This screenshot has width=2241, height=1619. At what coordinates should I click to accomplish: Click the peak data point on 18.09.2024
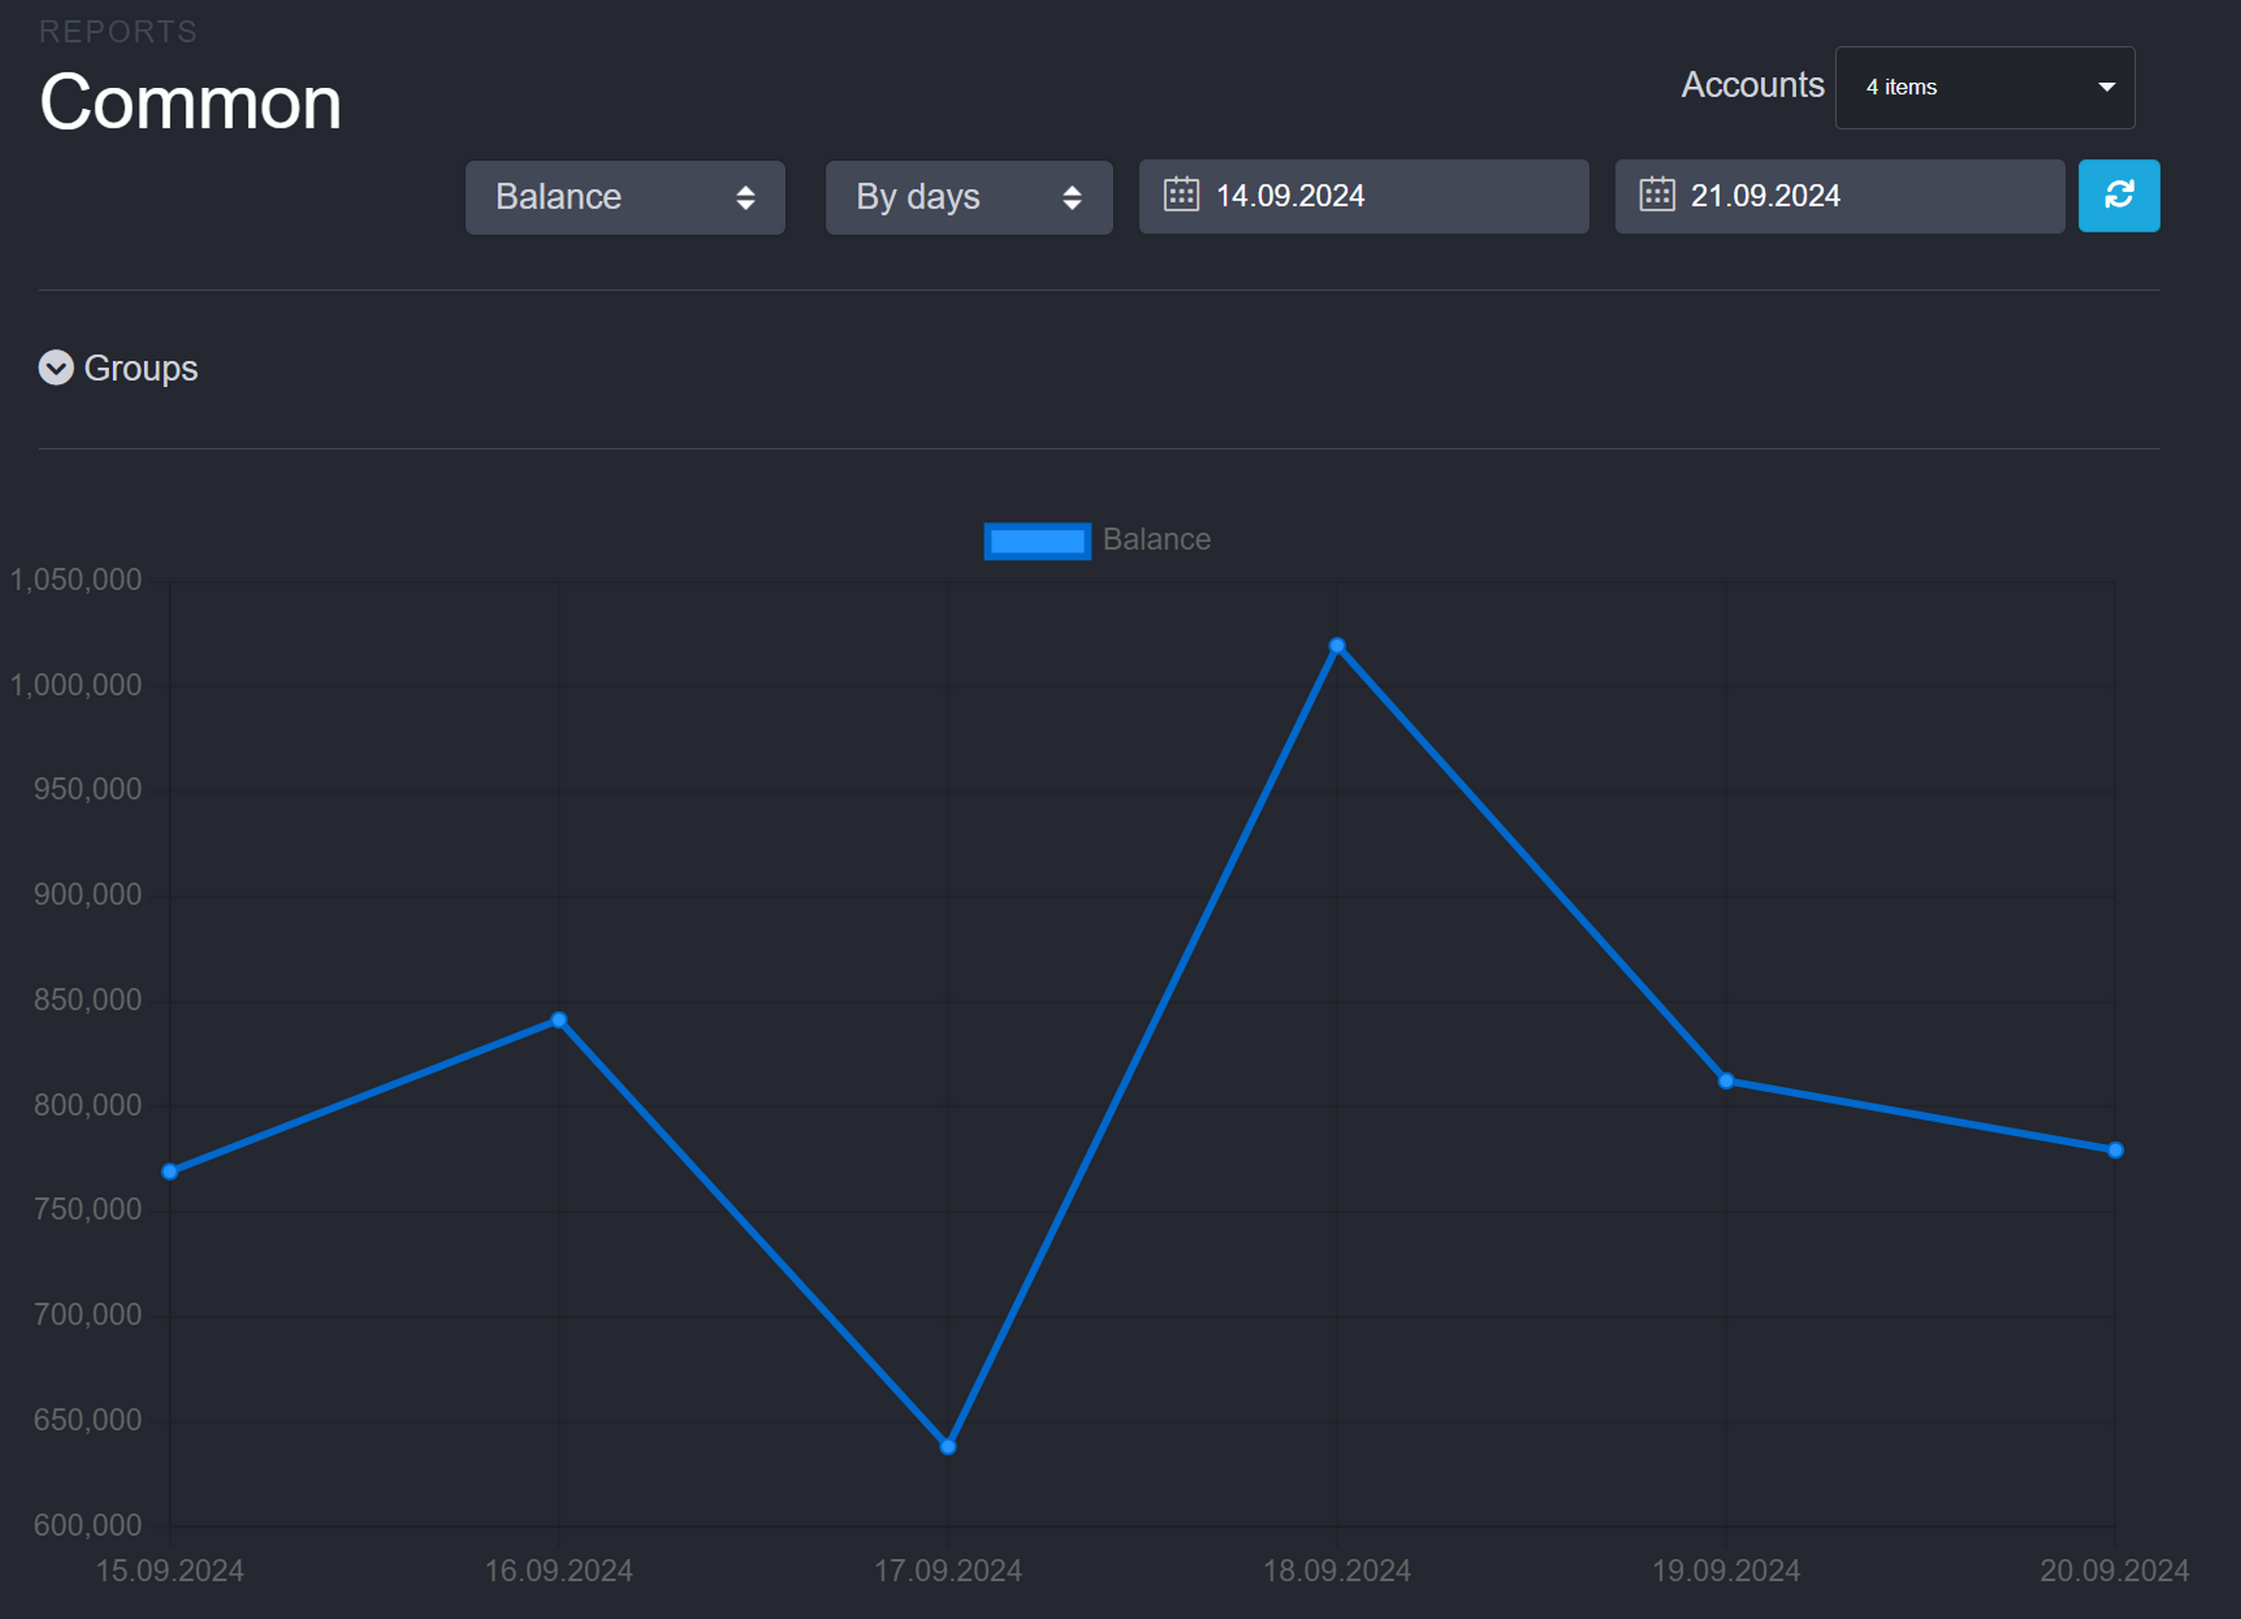pyautogui.click(x=1336, y=646)
